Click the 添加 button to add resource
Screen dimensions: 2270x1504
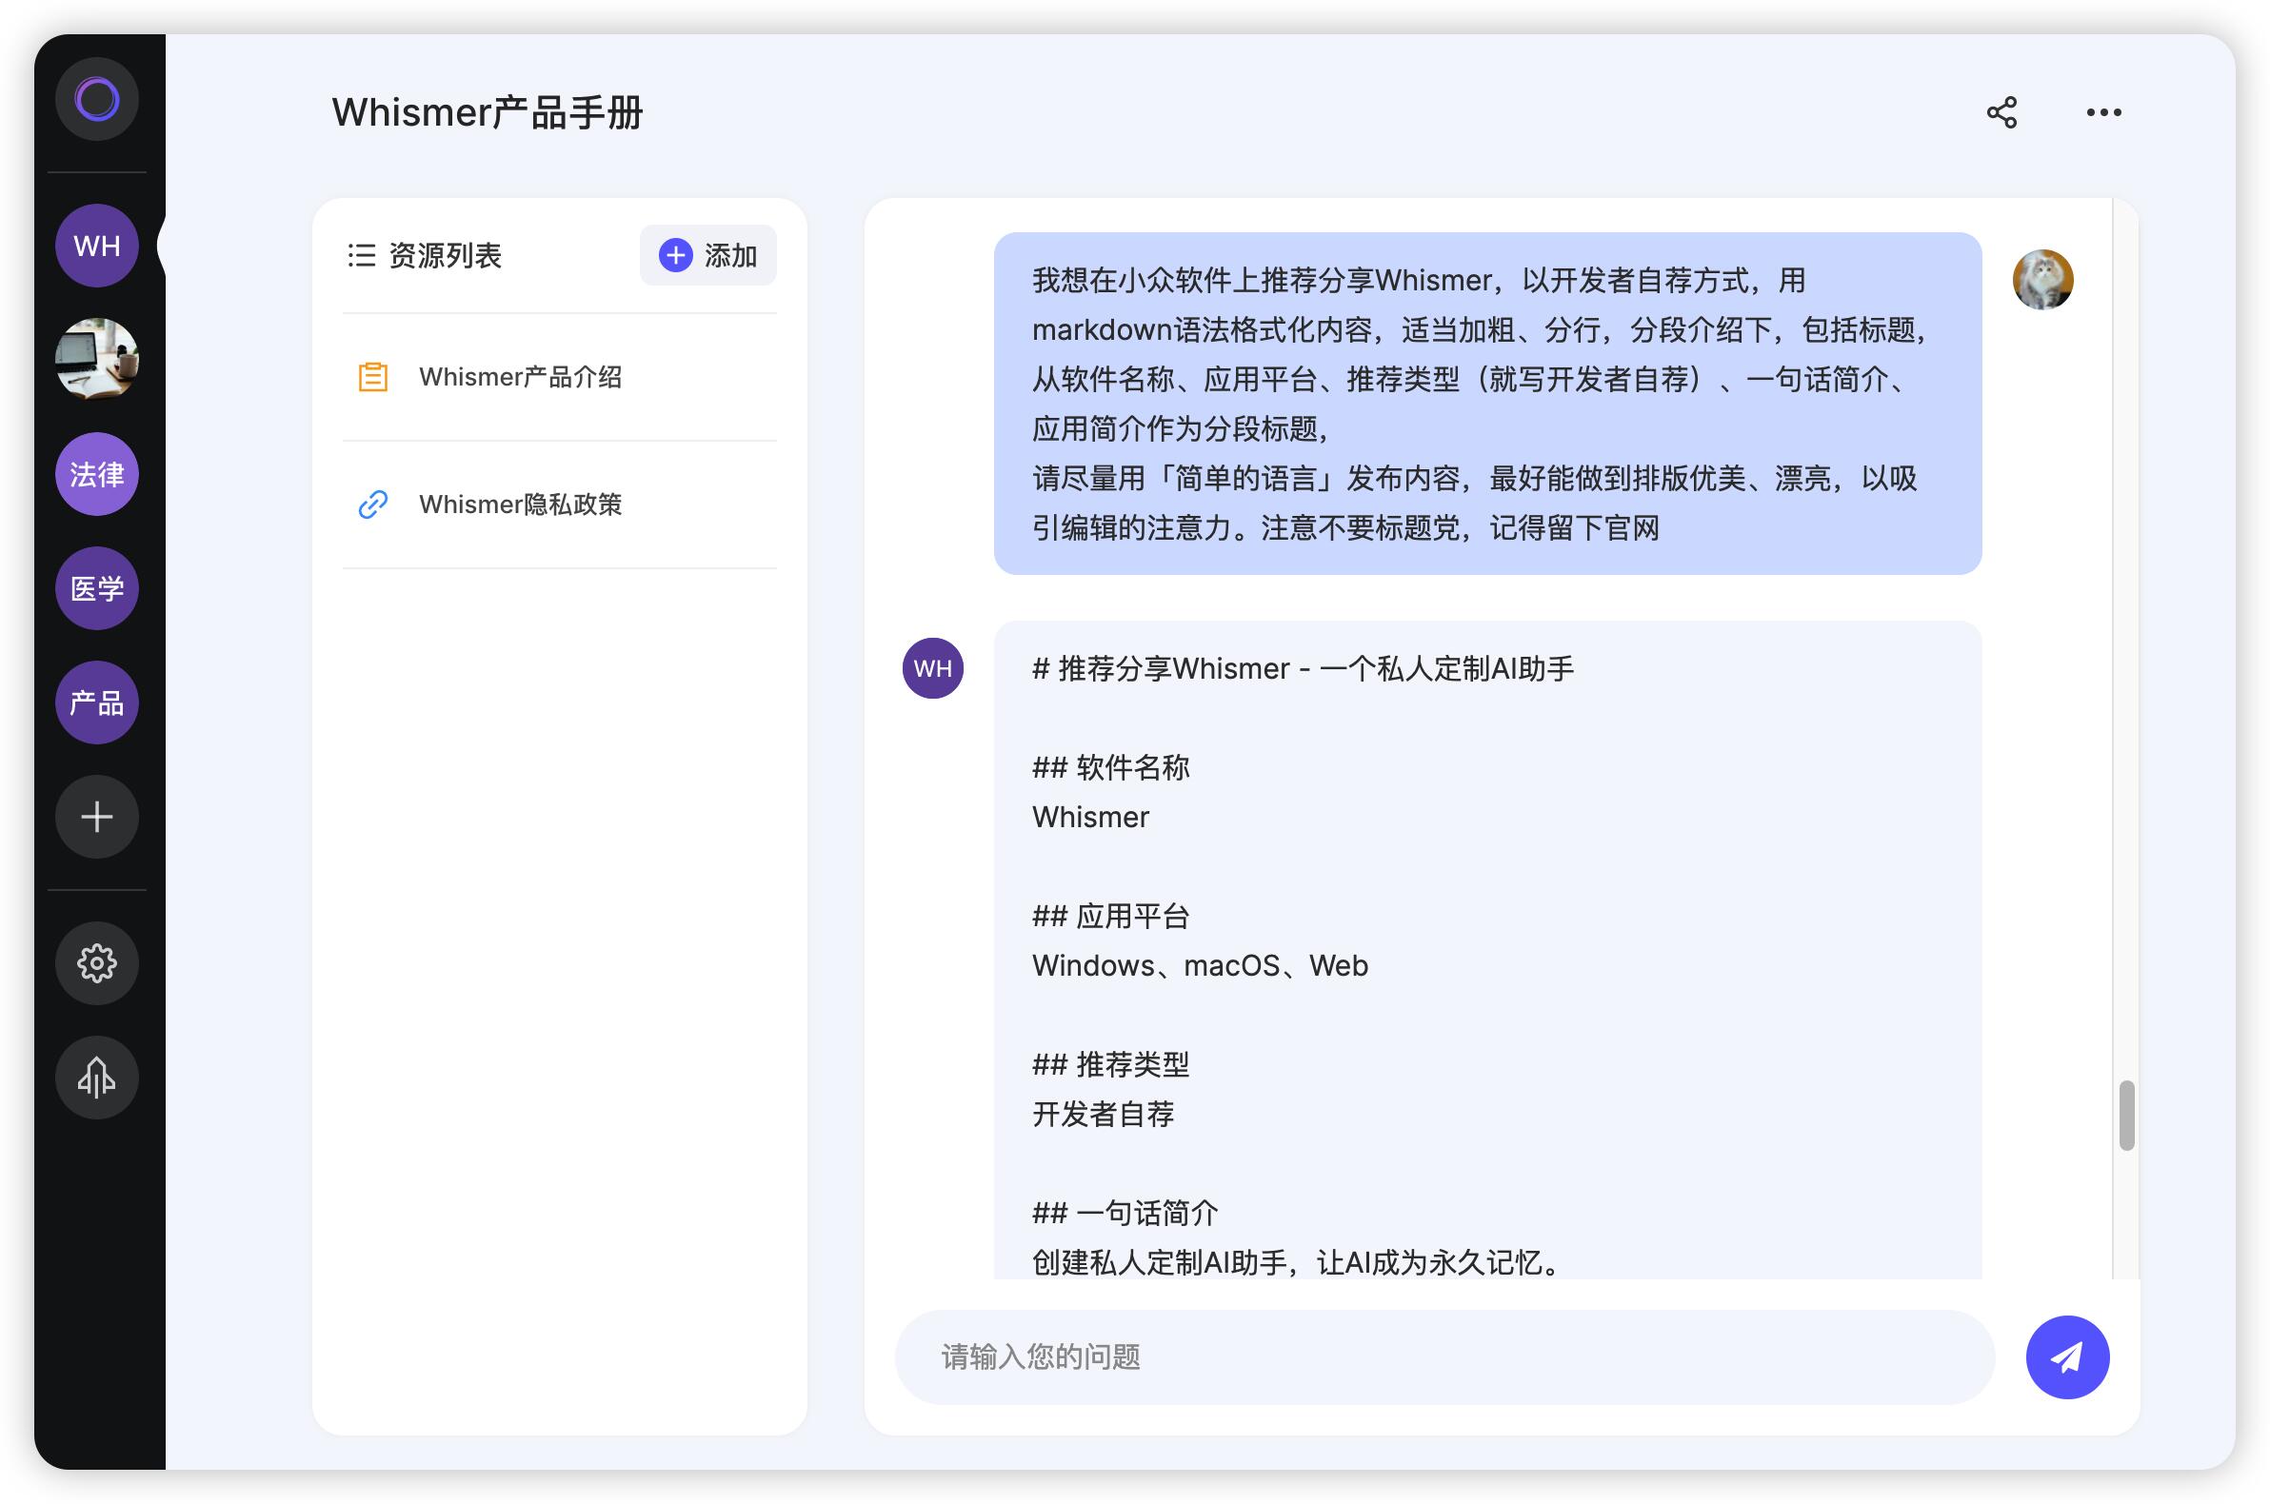point(708,255)
